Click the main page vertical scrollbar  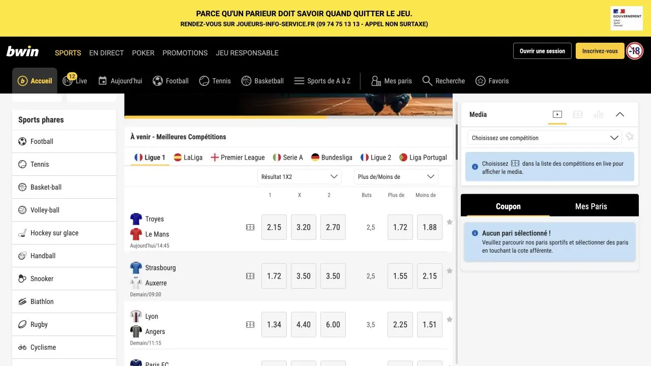tap(457, 142)
